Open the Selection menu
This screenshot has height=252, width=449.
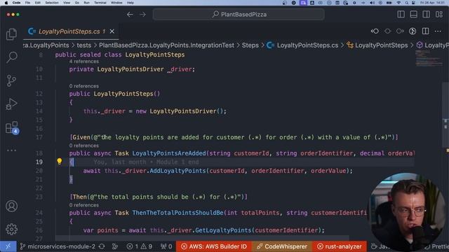[52, 3]
